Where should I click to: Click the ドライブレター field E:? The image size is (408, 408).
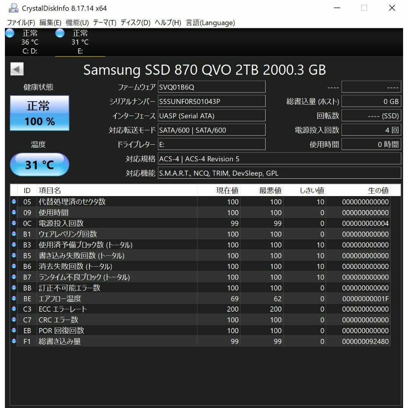212,144
